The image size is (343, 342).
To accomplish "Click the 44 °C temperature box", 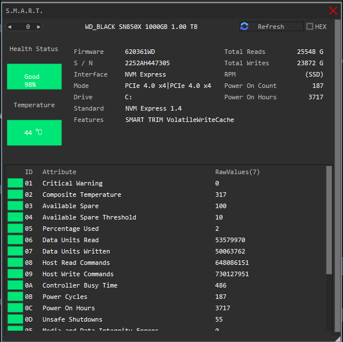I will pyautogui.click(x=34, y=133).
